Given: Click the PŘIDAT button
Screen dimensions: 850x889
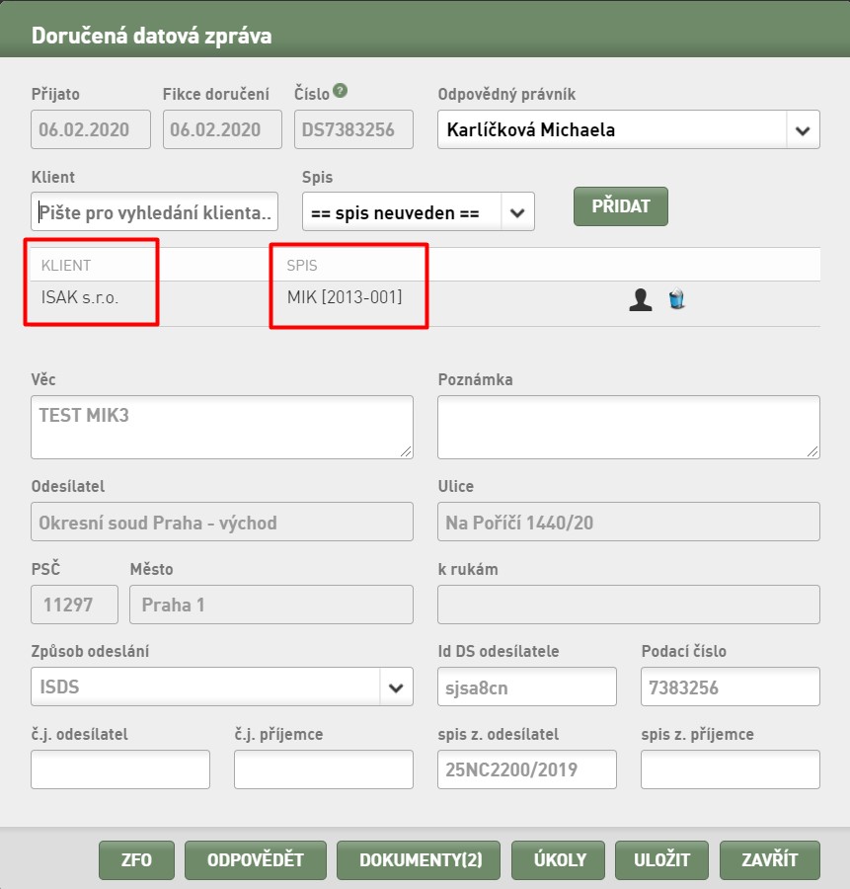Looking at the screenshot, I should [x=621, y=206].
